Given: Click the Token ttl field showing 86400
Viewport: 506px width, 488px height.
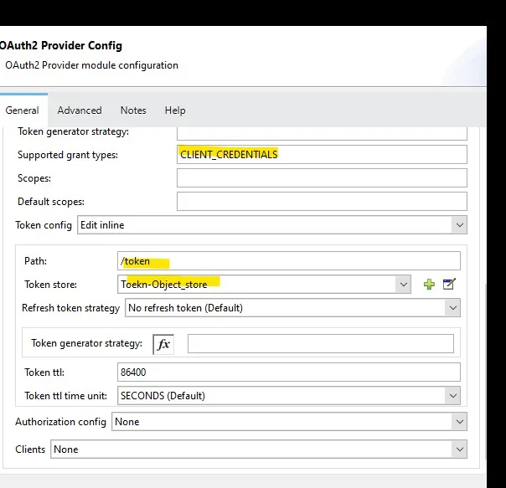Looking at the screenshot, I should pos(289,372).
